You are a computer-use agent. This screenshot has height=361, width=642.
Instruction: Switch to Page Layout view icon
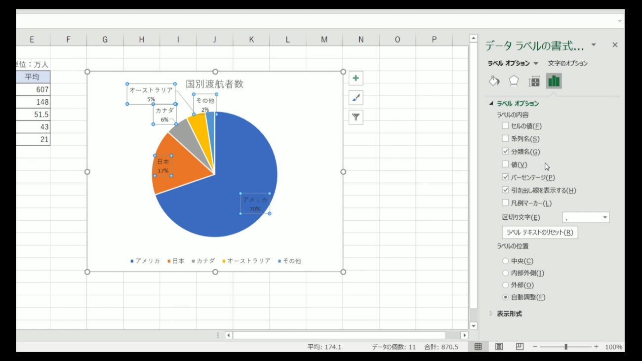(x=499, y=347)
